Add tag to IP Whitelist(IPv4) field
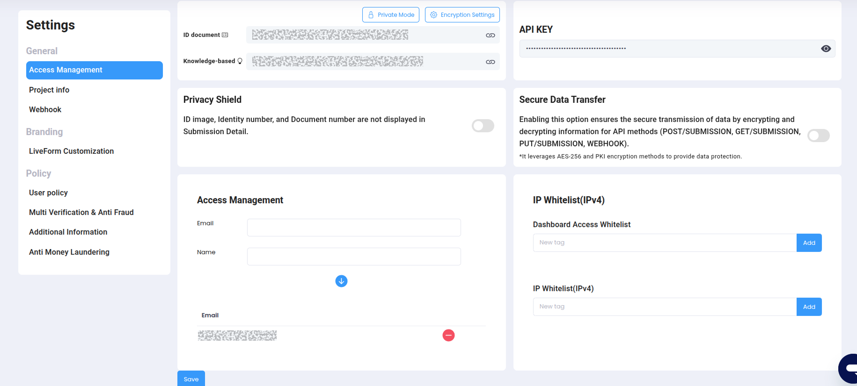Viewport: 857px width, 386px height. pos(809,307)
